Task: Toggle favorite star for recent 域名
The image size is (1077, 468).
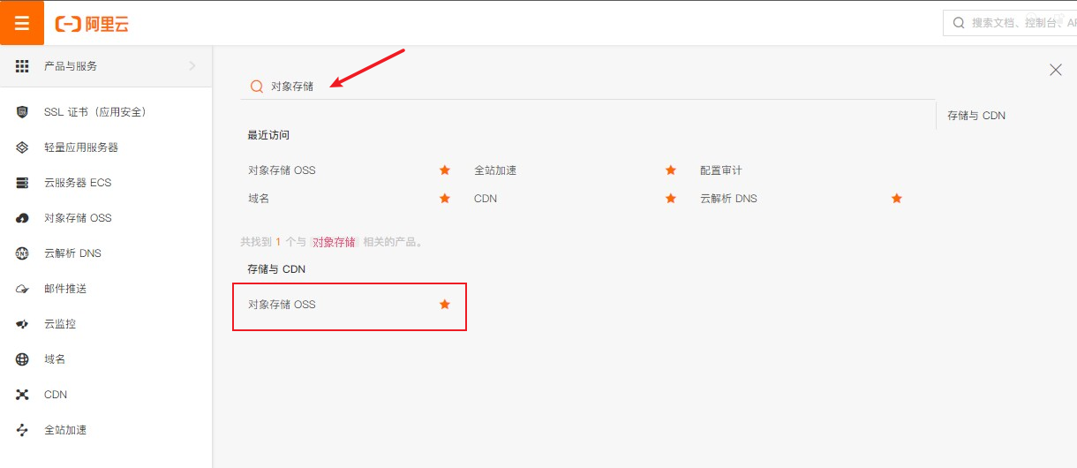Action: pyautogui.click(x=445, y=198)
